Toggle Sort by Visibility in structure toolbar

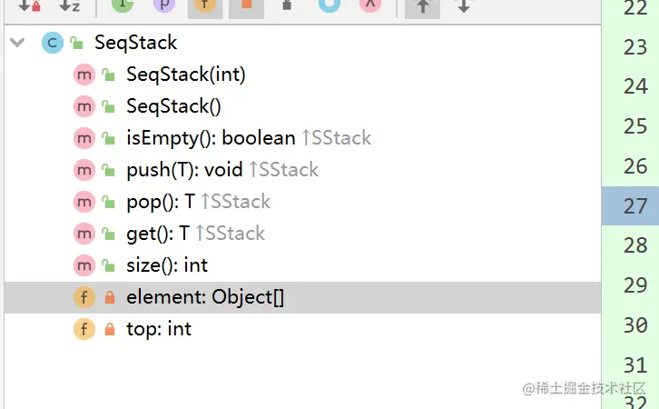pos(29,5)
